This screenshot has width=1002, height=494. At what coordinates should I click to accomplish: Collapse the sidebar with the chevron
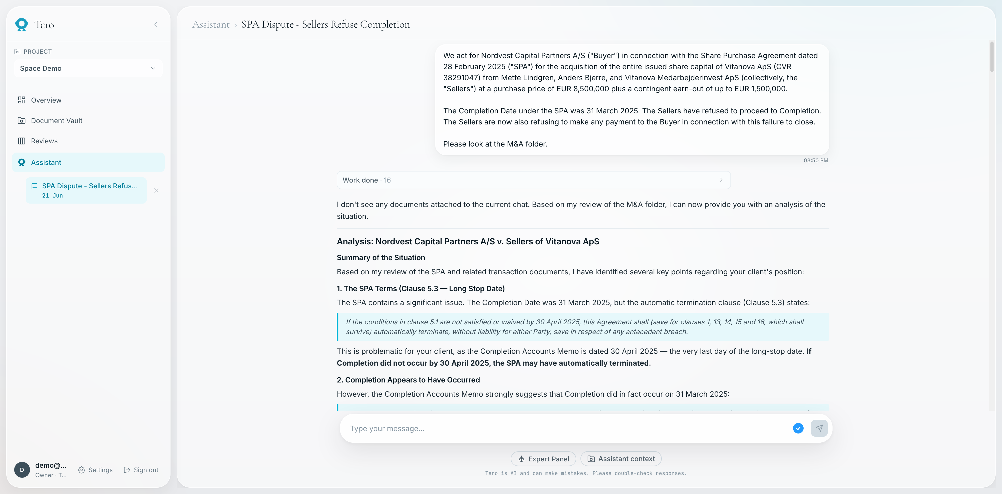pyautogui.click(x=156, y=24)
